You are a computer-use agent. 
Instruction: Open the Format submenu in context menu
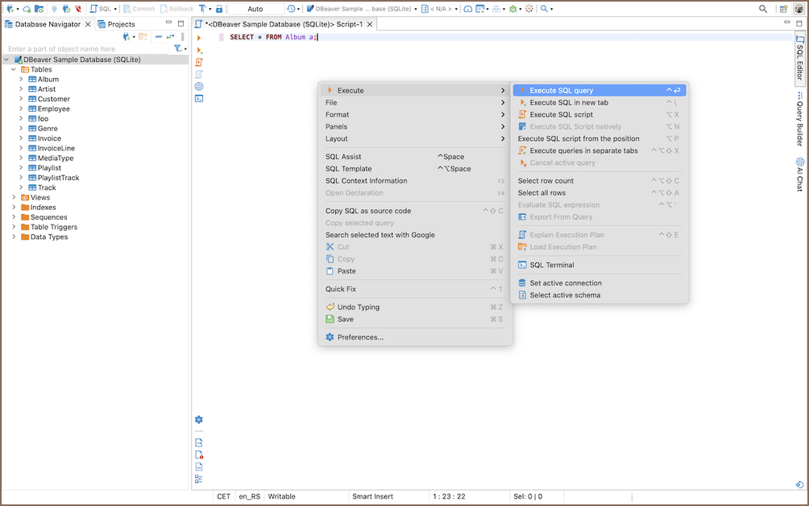pyautogui.click(x=338, y=114)
